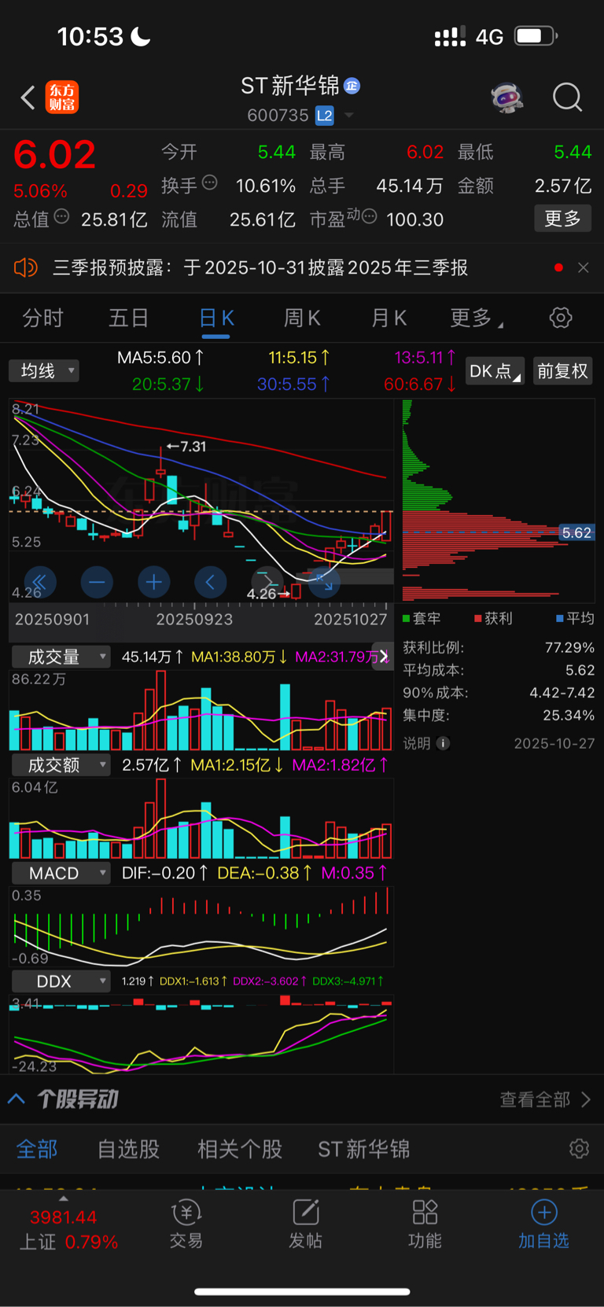Zoom out the K-line chart

(x=97, y=582)
